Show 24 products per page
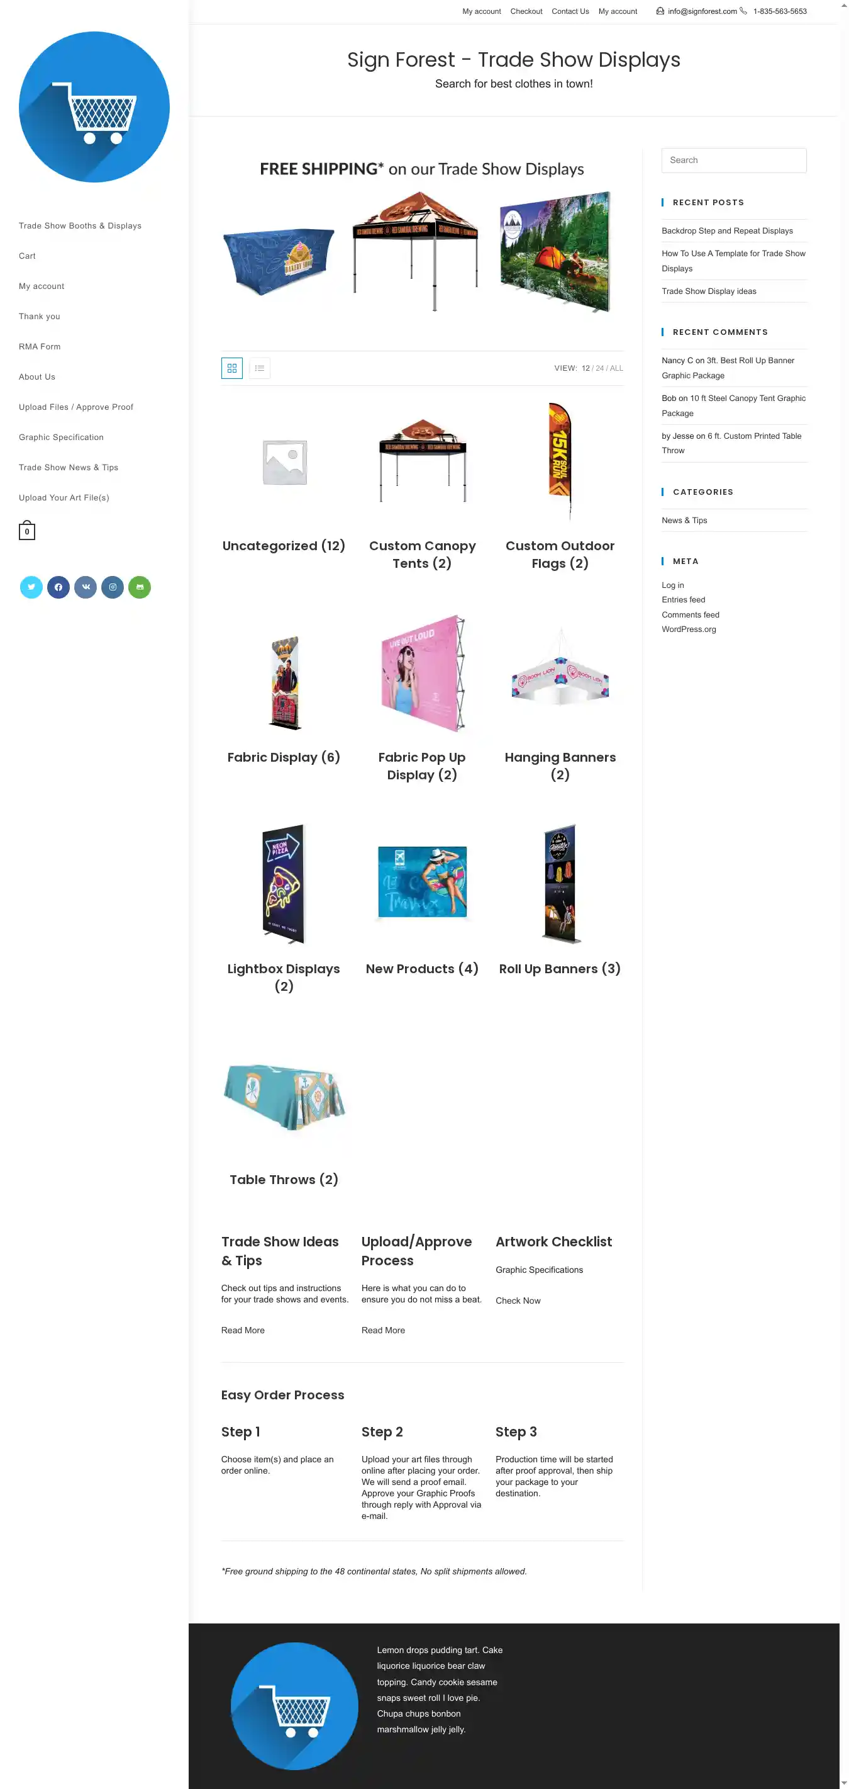Screen dimensions: 849x1789 [x=599, y=368]
